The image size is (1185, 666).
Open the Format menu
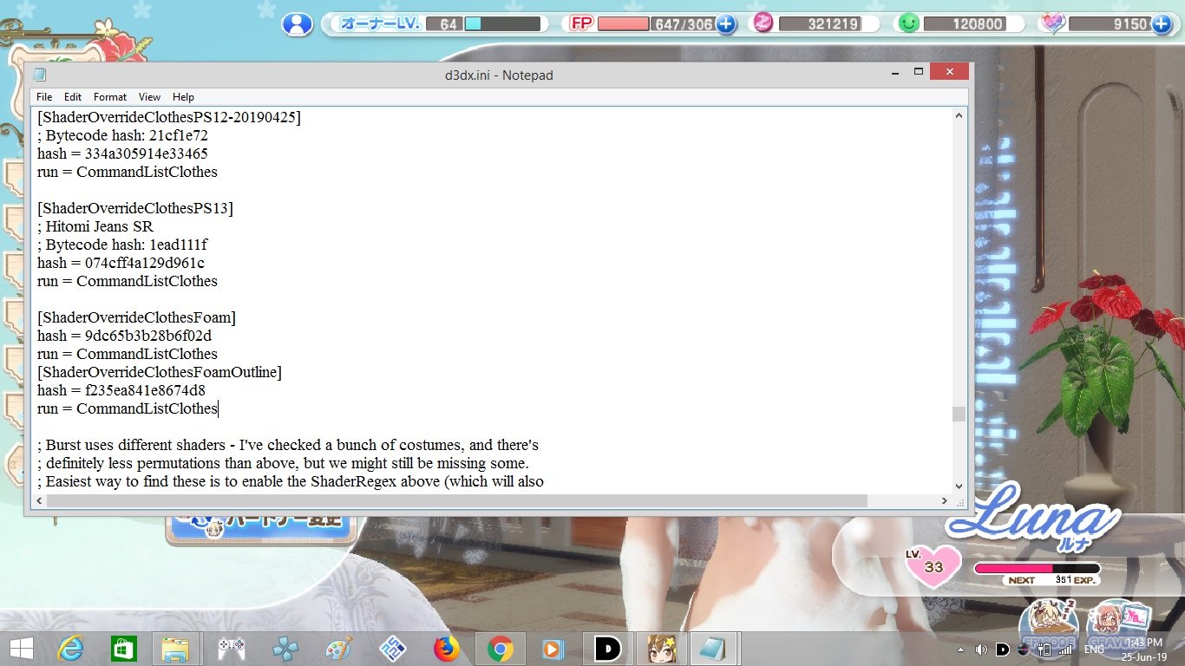[x=110, y=97]
